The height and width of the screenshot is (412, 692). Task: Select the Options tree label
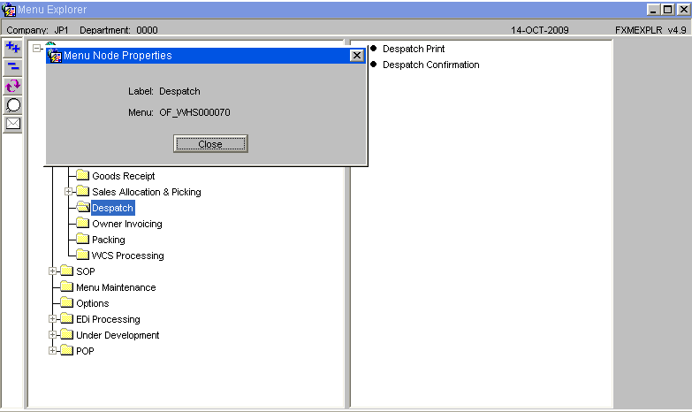92,303
